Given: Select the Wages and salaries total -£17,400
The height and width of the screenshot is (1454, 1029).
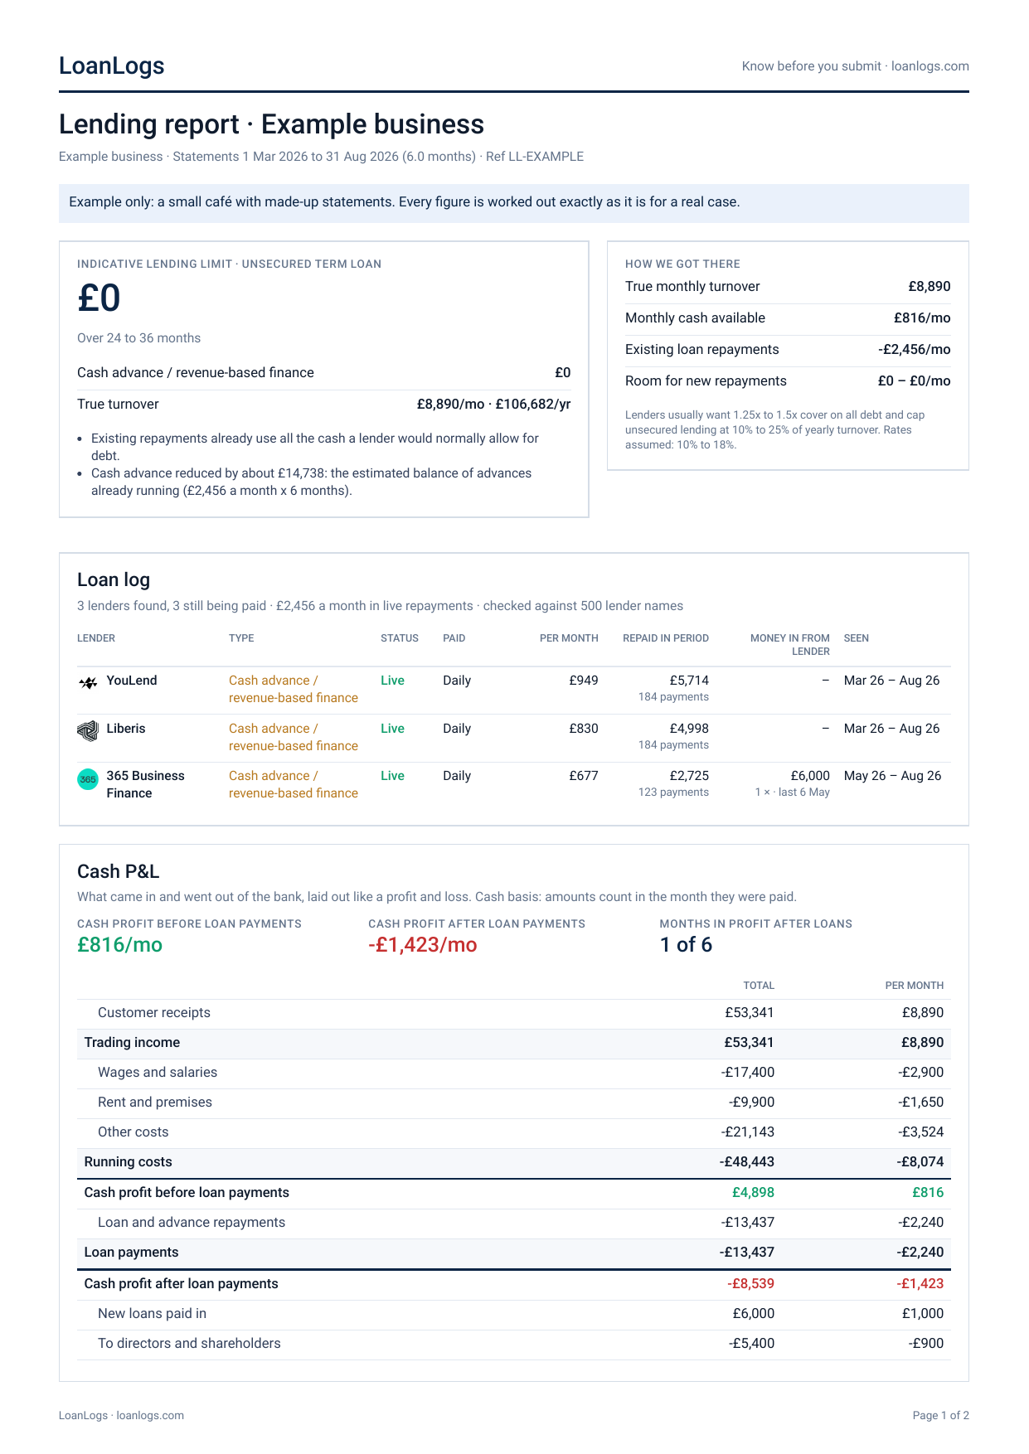Looking at the screenshot, I should pyautogui.click(x=747, y=1073).
